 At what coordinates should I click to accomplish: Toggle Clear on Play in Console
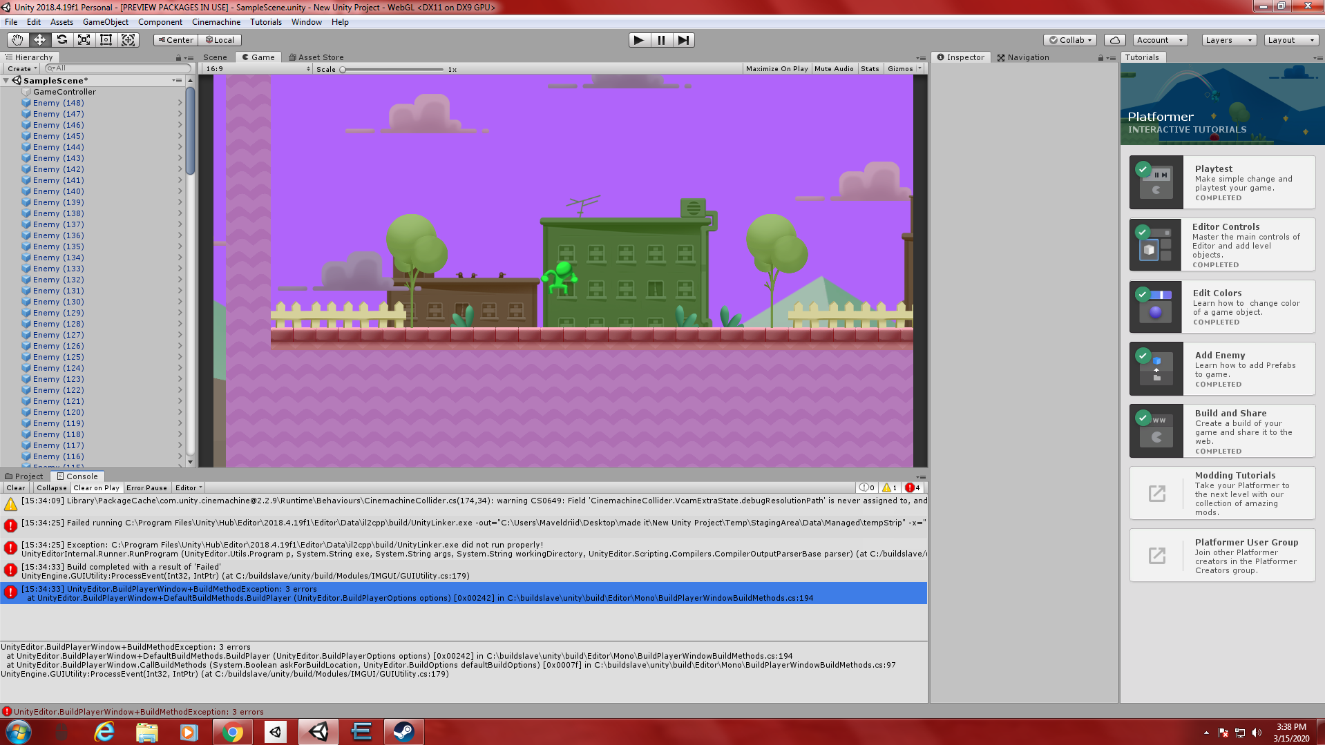point(96,487)
